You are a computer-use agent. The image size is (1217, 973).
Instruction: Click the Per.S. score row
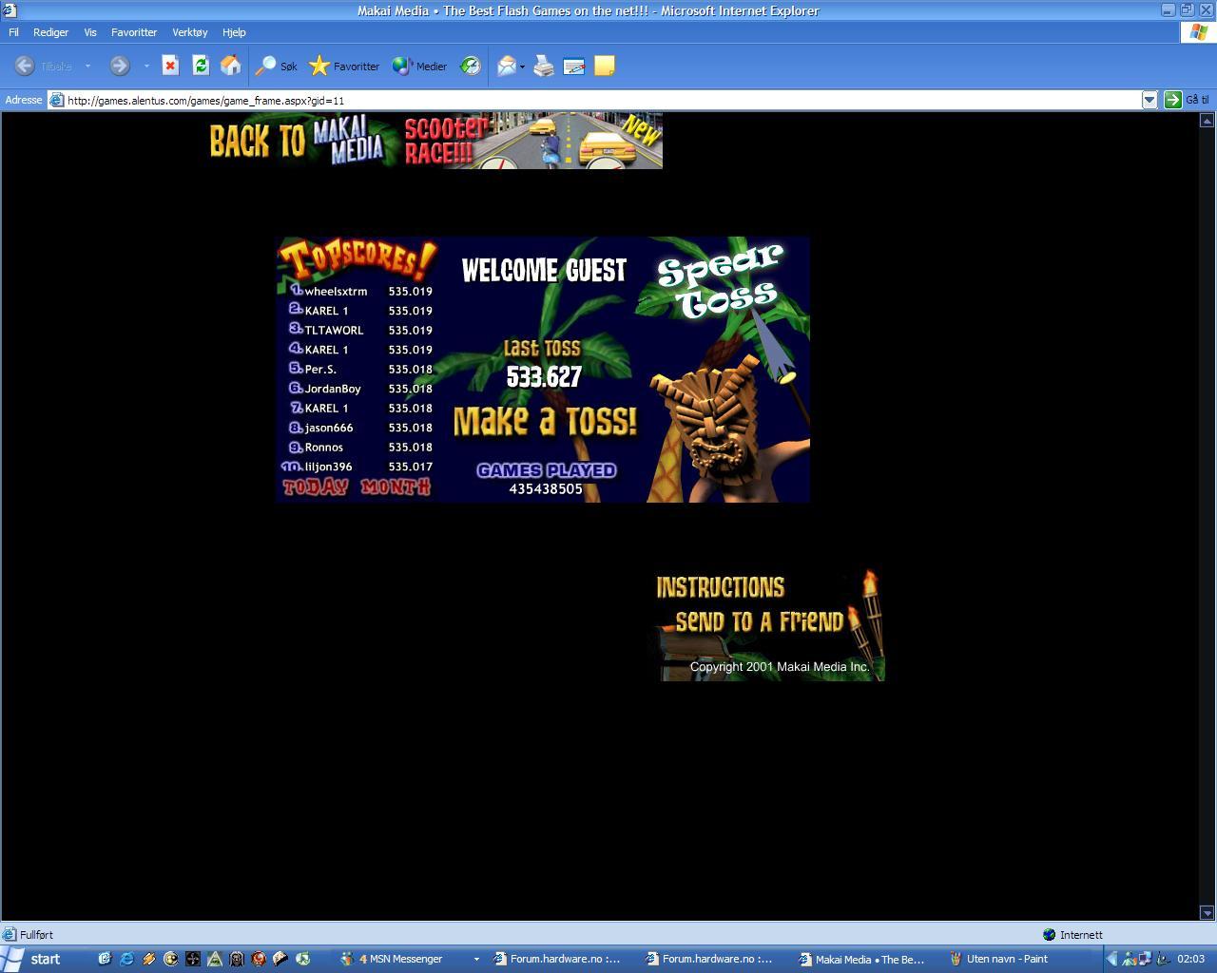click(361, 370)
